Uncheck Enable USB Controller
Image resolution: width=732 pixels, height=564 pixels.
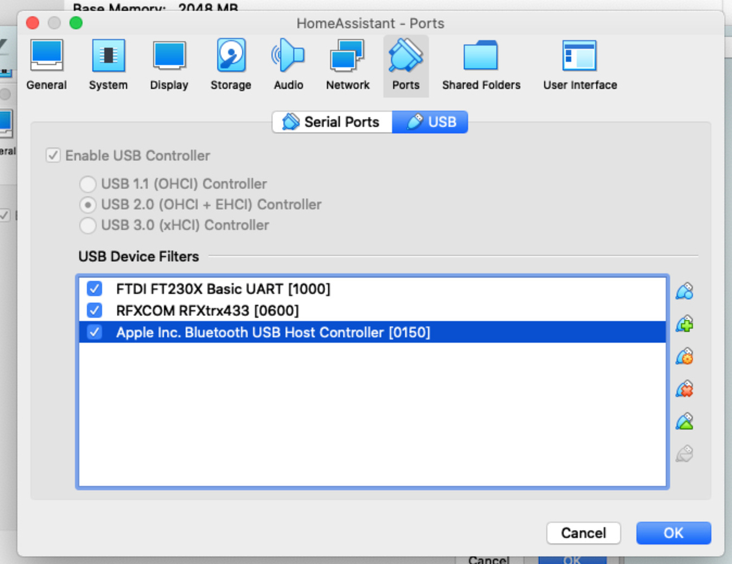click(x=53, y=156)
